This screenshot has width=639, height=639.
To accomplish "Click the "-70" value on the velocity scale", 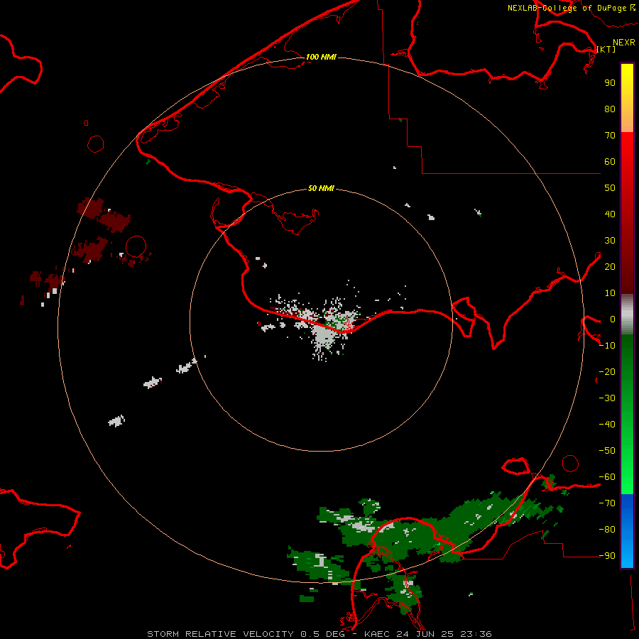I will pos(607,503).
